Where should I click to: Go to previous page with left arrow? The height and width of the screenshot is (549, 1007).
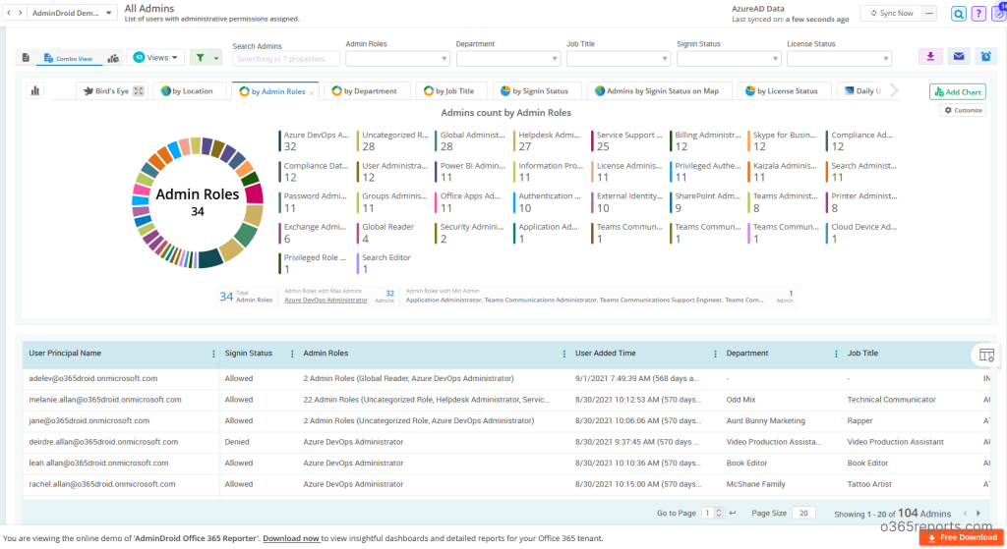point(965,514)
